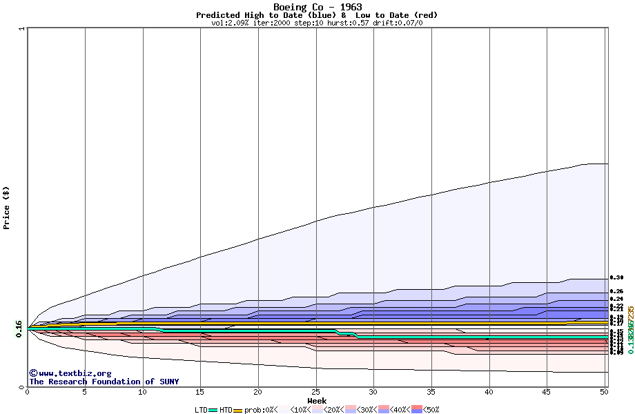Click week tick label "30"
The image size is (635, 414).
point(373,392)
